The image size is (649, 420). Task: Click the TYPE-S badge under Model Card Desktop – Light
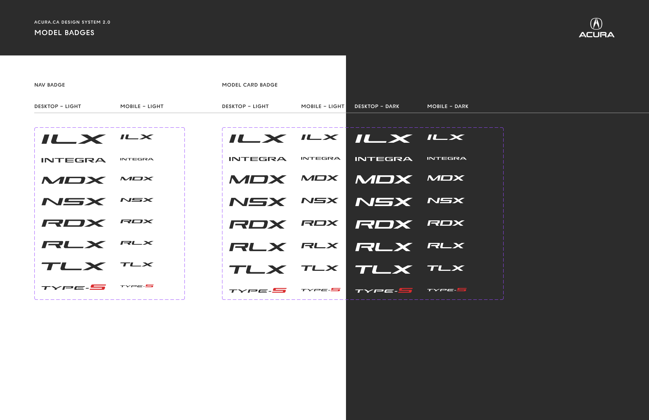point(258,290)
